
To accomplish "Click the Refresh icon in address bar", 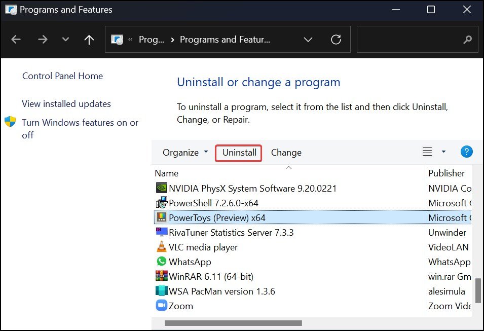I will [x=336, y=40].
